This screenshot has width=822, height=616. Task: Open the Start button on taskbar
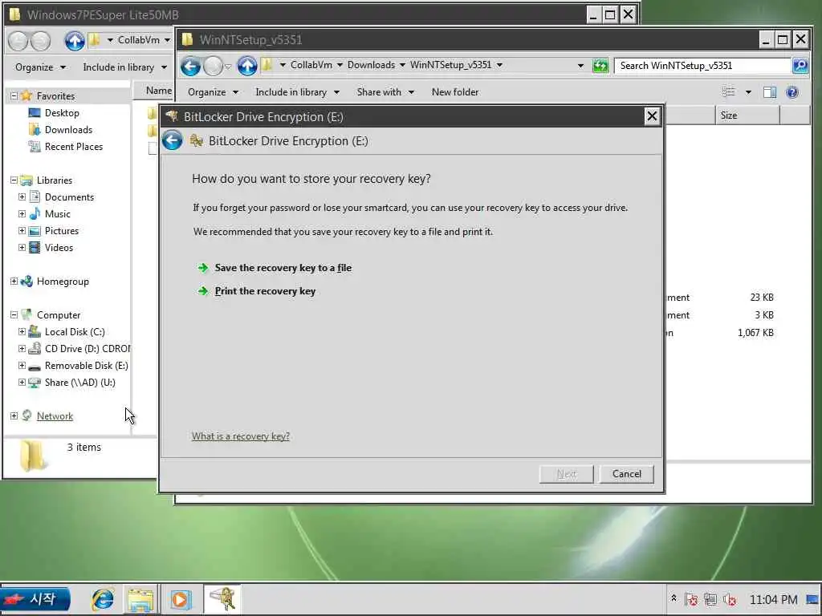pyautogui.click(x=35, y=599)
